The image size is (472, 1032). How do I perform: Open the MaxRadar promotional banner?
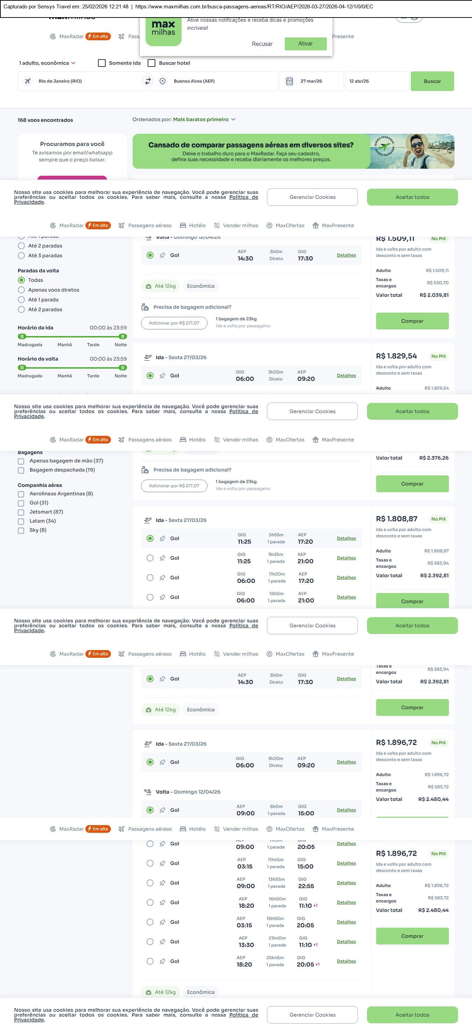pos(293,152)
